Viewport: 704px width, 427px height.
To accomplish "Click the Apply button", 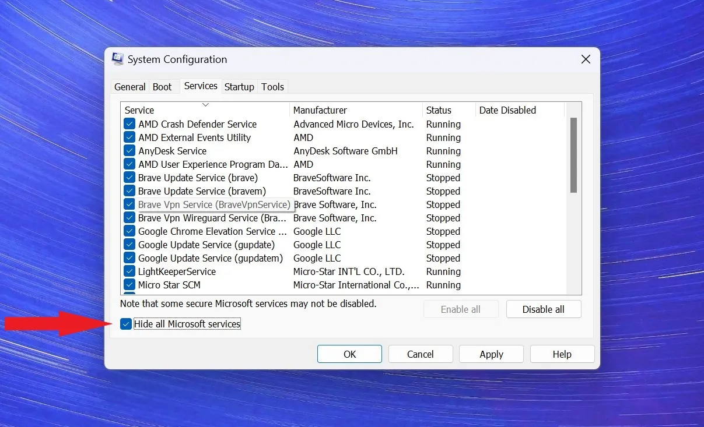I will pyautogui.click(x=491, y=354).
